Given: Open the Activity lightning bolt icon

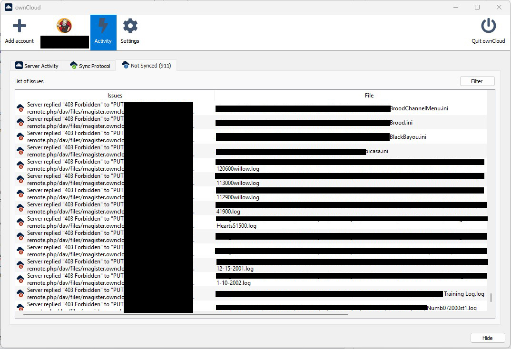Looking at the screenshot, I should [103, 26].
